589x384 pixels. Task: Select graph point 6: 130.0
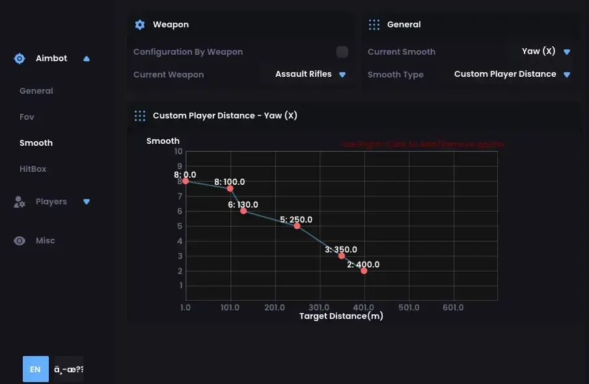243,211
